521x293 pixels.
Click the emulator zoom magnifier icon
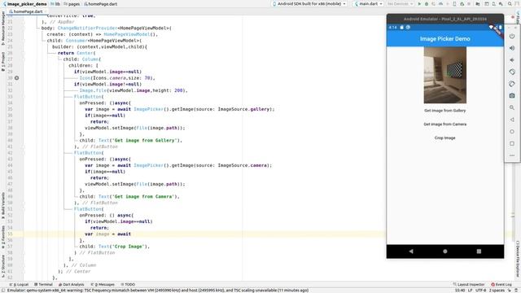(x=512, y=107)
